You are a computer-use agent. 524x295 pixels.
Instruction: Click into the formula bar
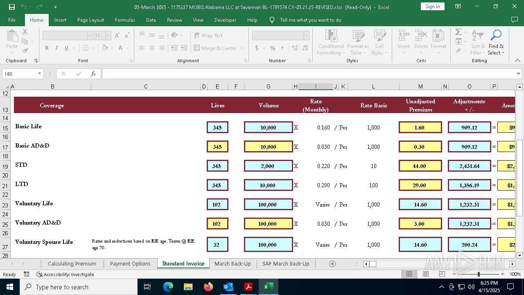point(309,74)
